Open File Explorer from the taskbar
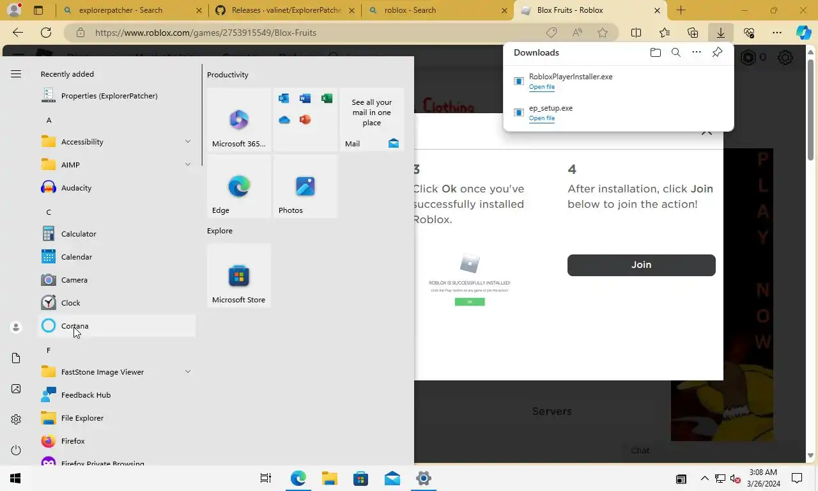This screenshot has width=818, height=491. click(x=329, y=478)
